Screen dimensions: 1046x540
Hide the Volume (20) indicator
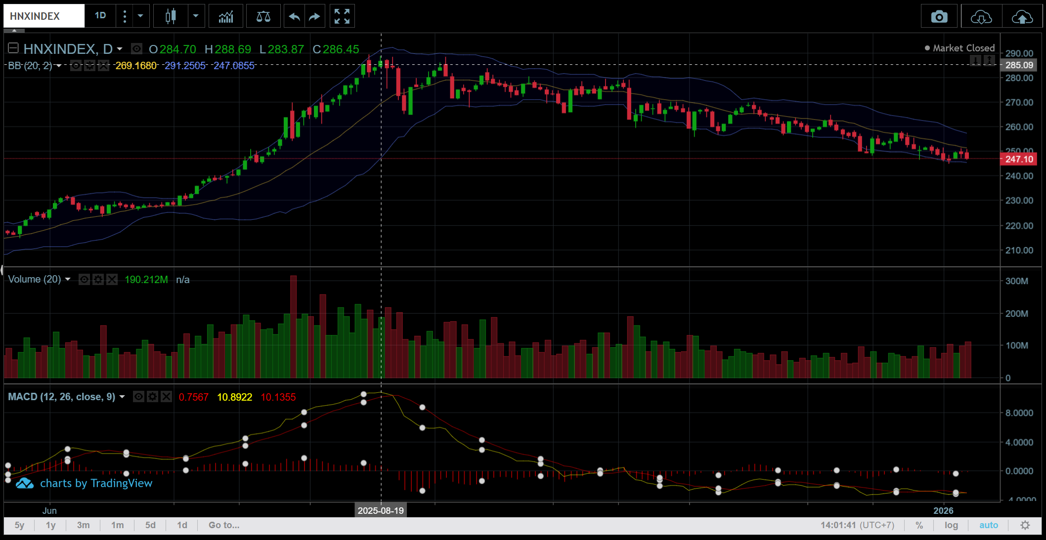85,280
